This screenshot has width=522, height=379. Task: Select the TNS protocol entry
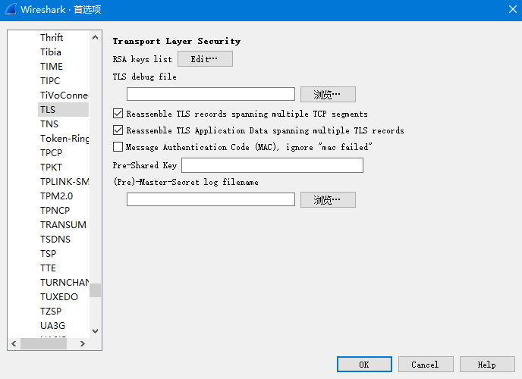[49, 124]
